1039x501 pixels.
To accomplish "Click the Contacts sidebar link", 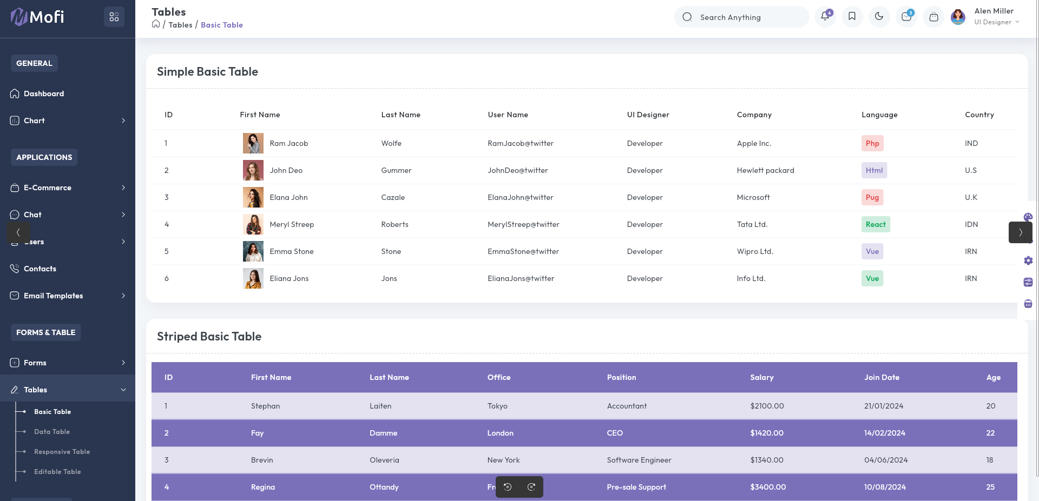I will (40, 269).
